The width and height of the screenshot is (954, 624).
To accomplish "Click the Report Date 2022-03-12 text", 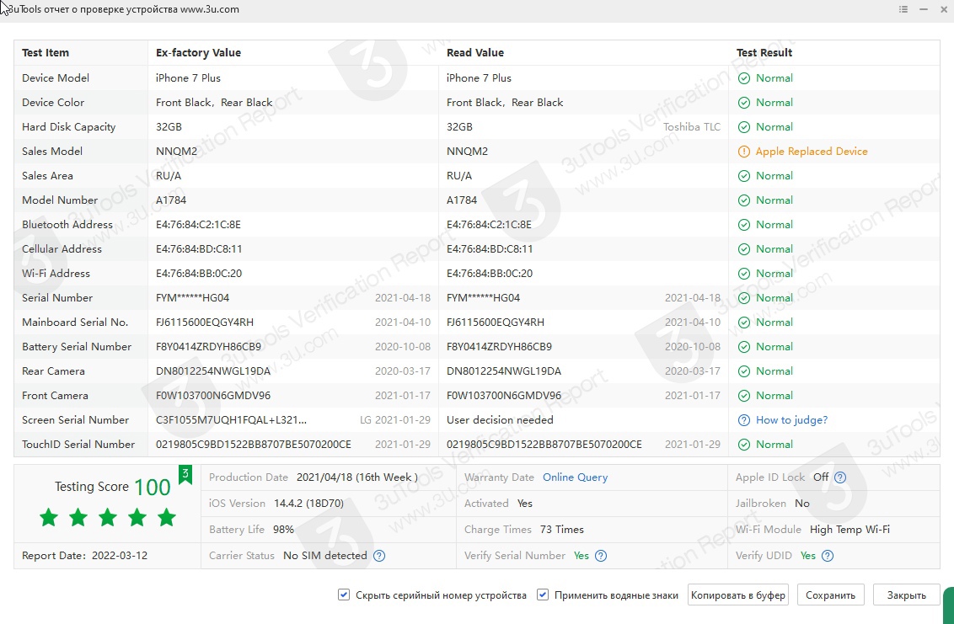I will (x=84, y=556).
